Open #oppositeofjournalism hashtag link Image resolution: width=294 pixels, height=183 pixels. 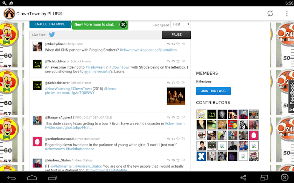coord(159,50)
